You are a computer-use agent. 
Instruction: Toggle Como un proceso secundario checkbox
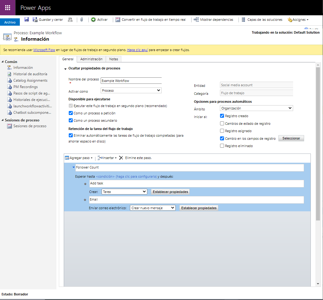(71, 120)
